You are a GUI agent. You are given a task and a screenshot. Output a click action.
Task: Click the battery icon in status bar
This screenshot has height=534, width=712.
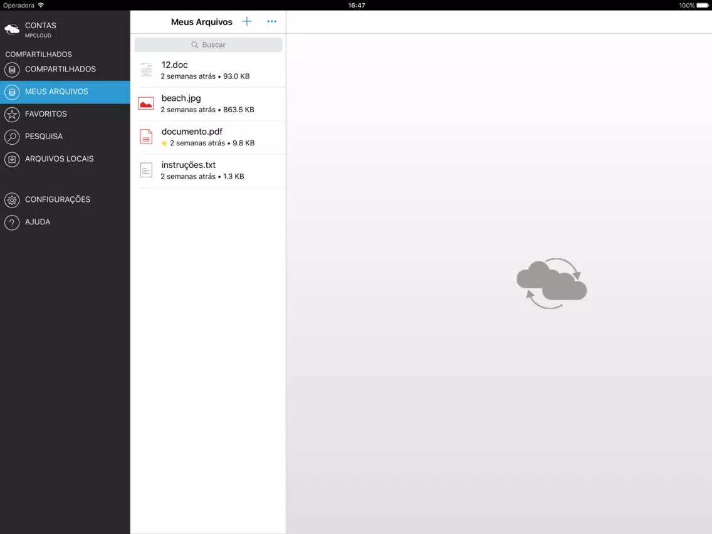pyautogui.click(x=703, y=6)
